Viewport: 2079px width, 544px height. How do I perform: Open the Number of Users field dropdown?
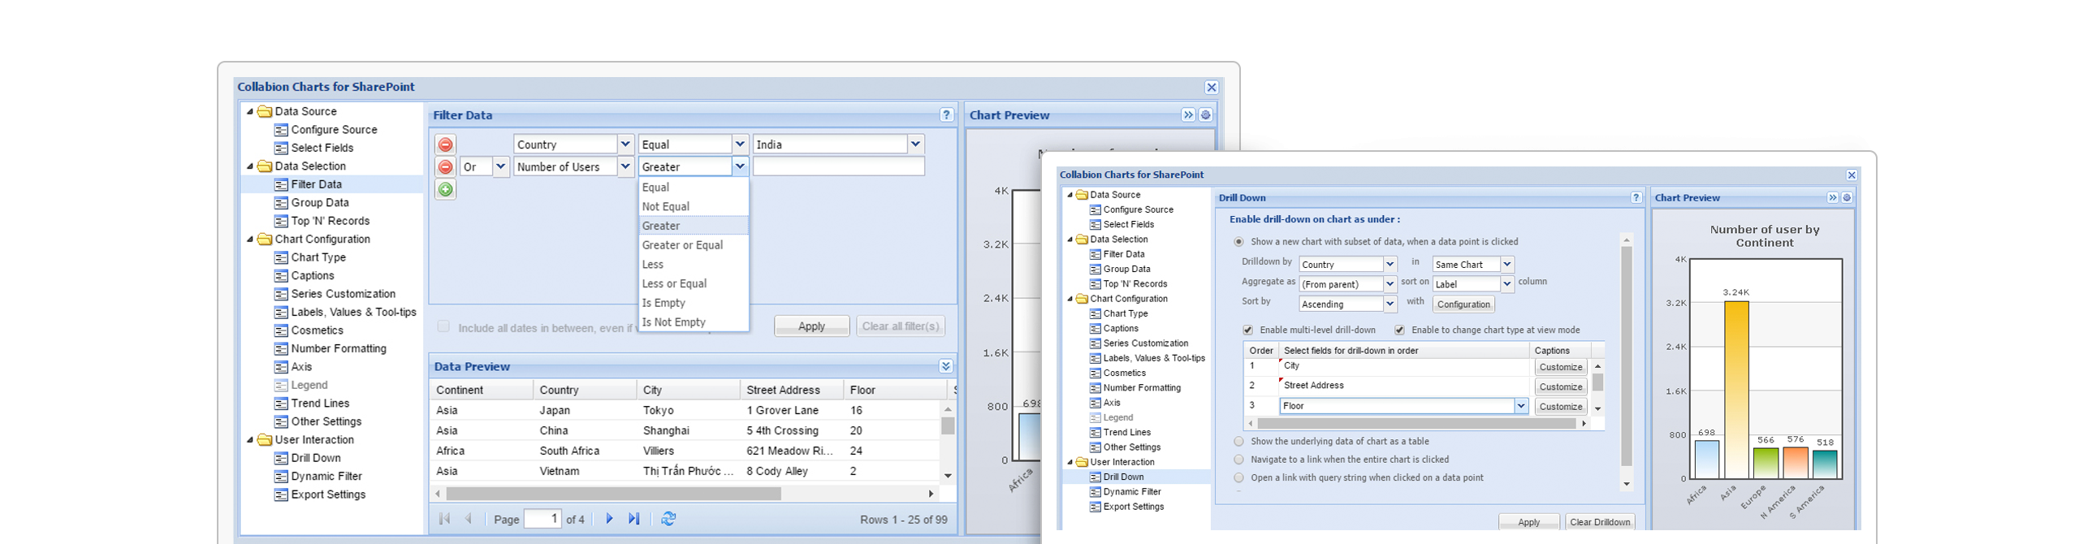coord(625,167)
